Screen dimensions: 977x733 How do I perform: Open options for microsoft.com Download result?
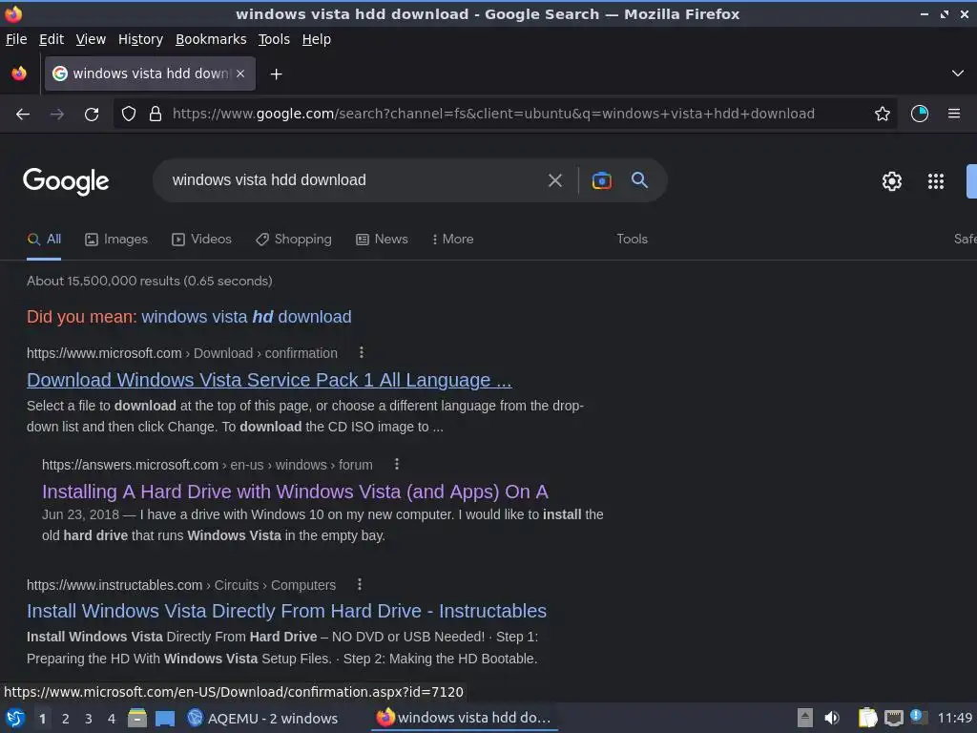pos(362,353)
